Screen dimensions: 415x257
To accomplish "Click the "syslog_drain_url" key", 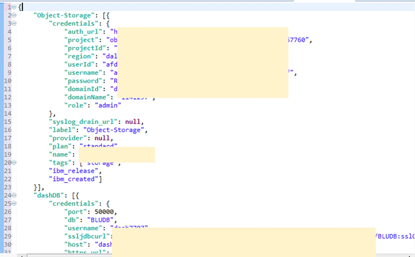I will 83,122.
